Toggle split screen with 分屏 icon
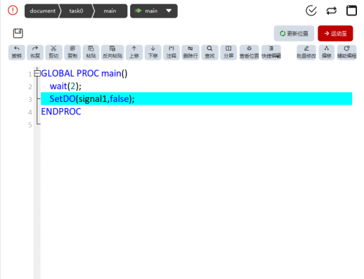364x279 pixels. coord(228,52)
